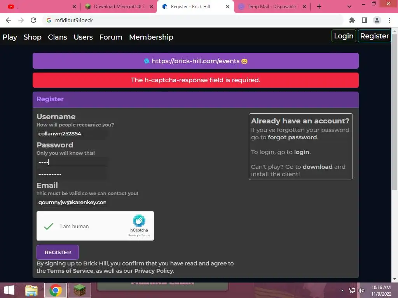This screenshot has width=398, height=298.
Task: Open the Privacy Policy link
Action: [154, 271]
